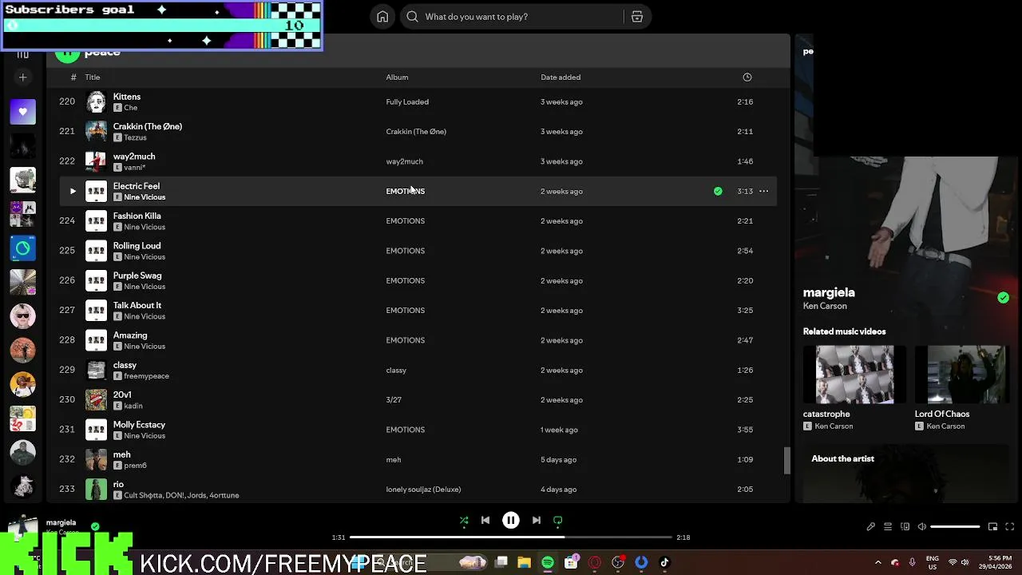Seek in the song progress bar

point(511,537)
